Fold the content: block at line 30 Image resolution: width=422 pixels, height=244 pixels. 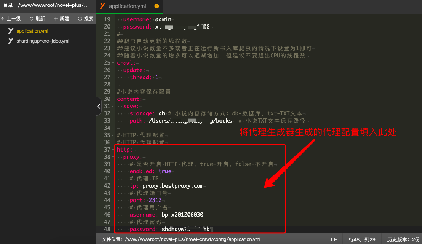coord(113,99)
